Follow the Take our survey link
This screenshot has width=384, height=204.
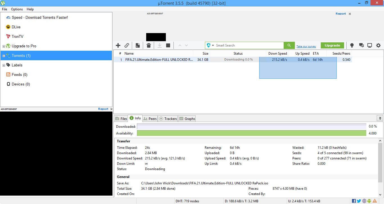[306, 47]
